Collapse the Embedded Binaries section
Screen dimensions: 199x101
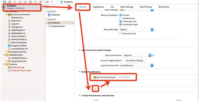tap(80, 72)
